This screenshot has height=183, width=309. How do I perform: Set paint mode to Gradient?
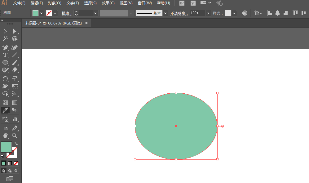(10, 163)
